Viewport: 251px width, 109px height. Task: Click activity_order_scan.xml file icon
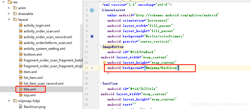click(21, 31)
